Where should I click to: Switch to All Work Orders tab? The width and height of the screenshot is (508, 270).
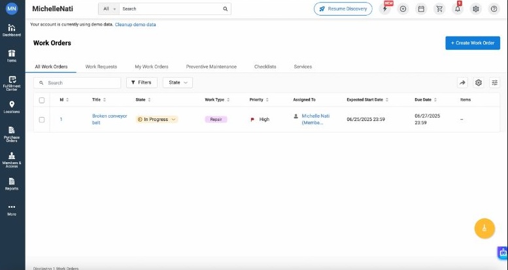[51, 67]
